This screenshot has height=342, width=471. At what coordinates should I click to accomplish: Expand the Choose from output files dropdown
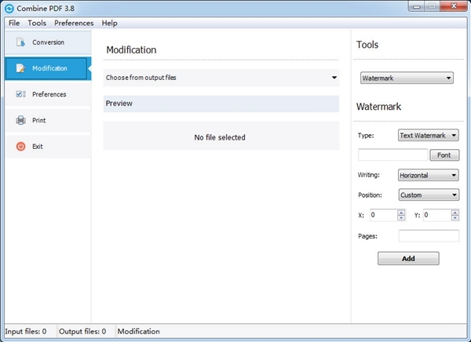221,78
